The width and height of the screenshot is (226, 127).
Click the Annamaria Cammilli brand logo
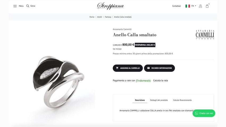point(205,35)
